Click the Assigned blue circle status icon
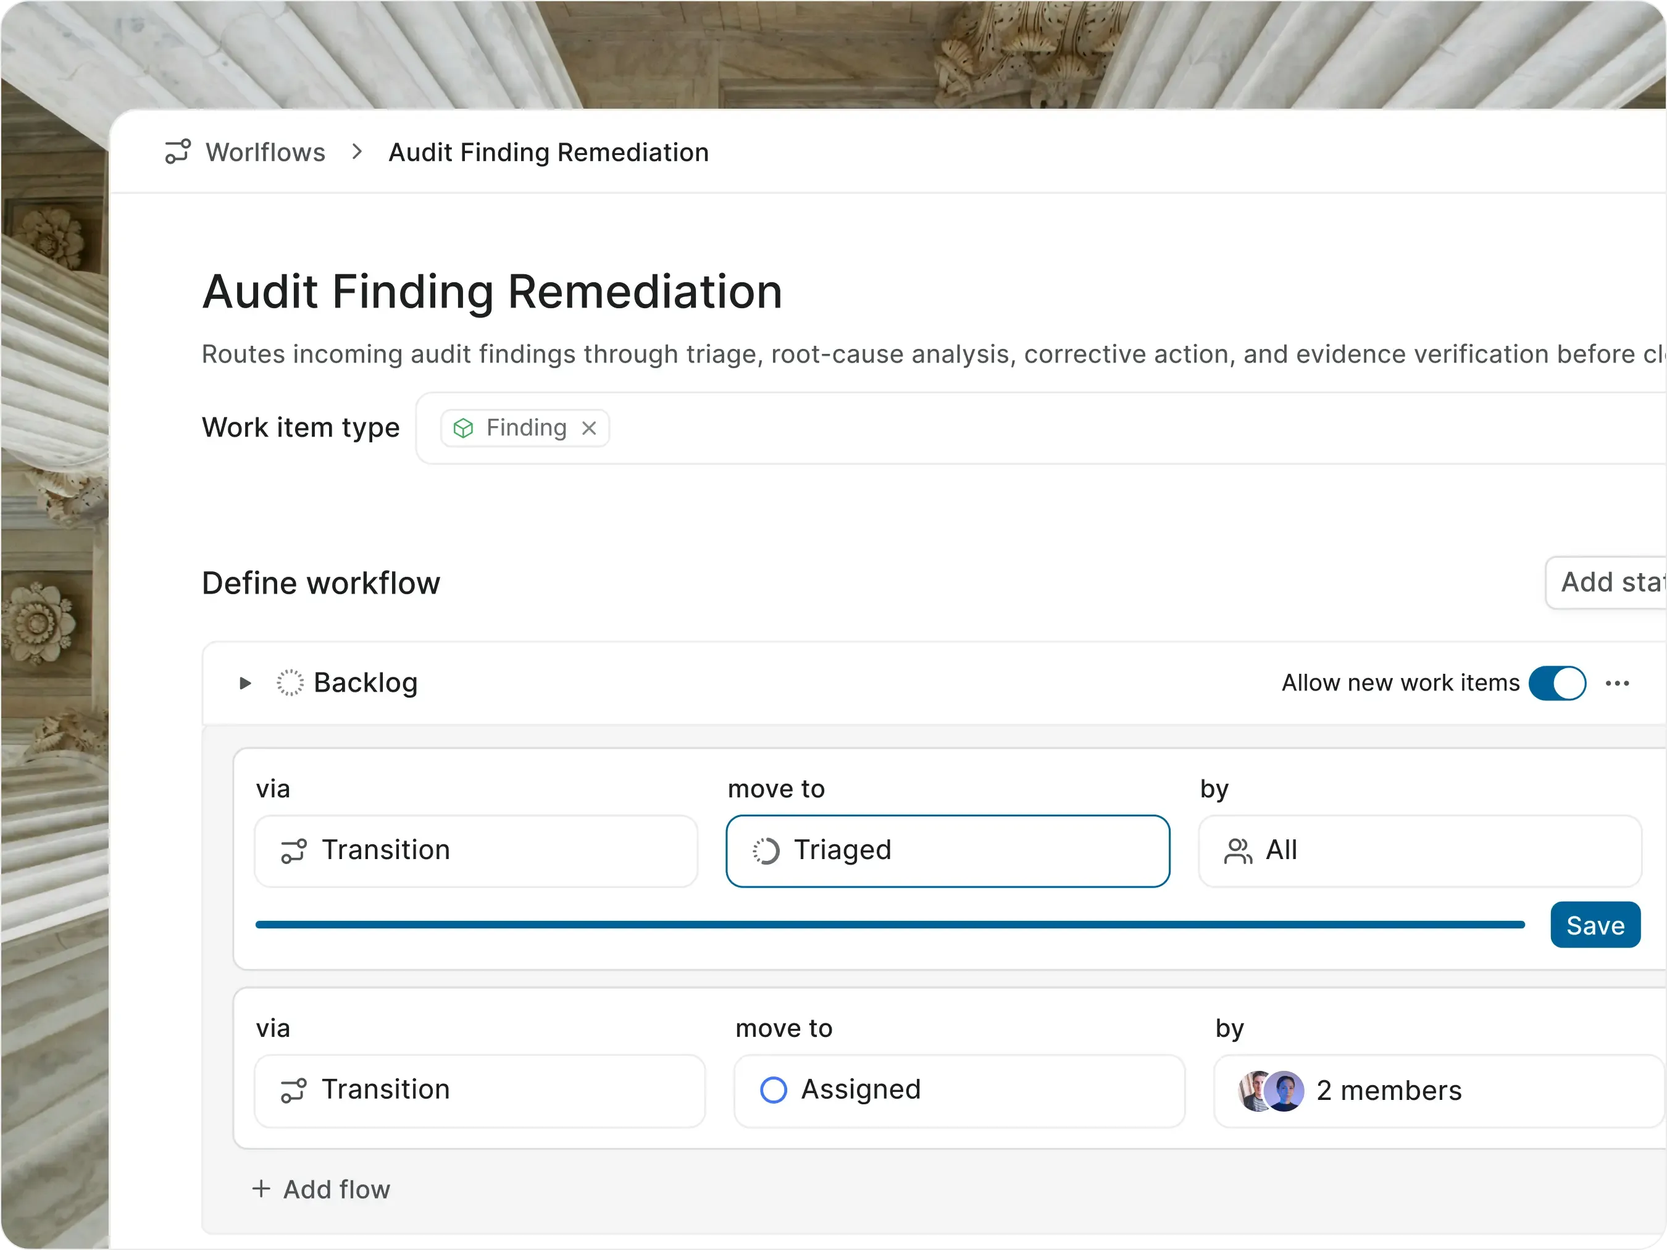The image size is (1667, 1250). point(774,1090)
